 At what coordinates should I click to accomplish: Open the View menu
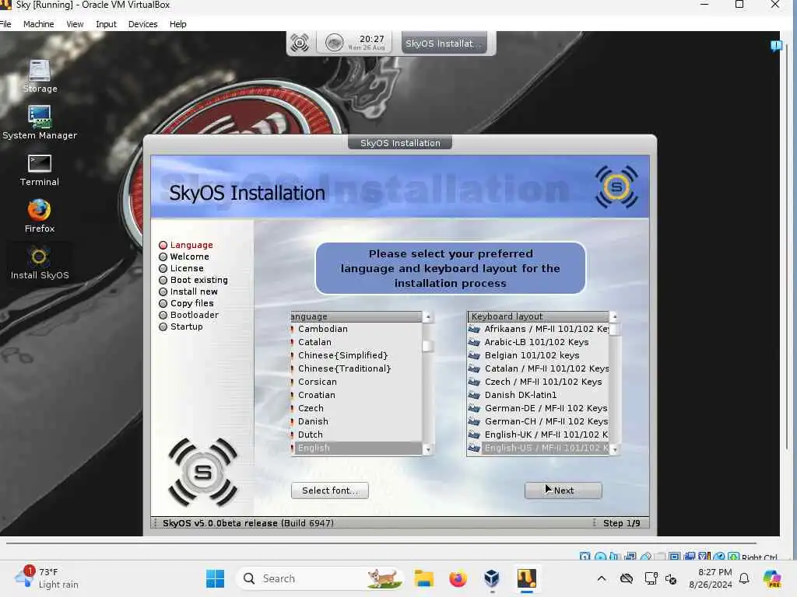pos(75,24)
